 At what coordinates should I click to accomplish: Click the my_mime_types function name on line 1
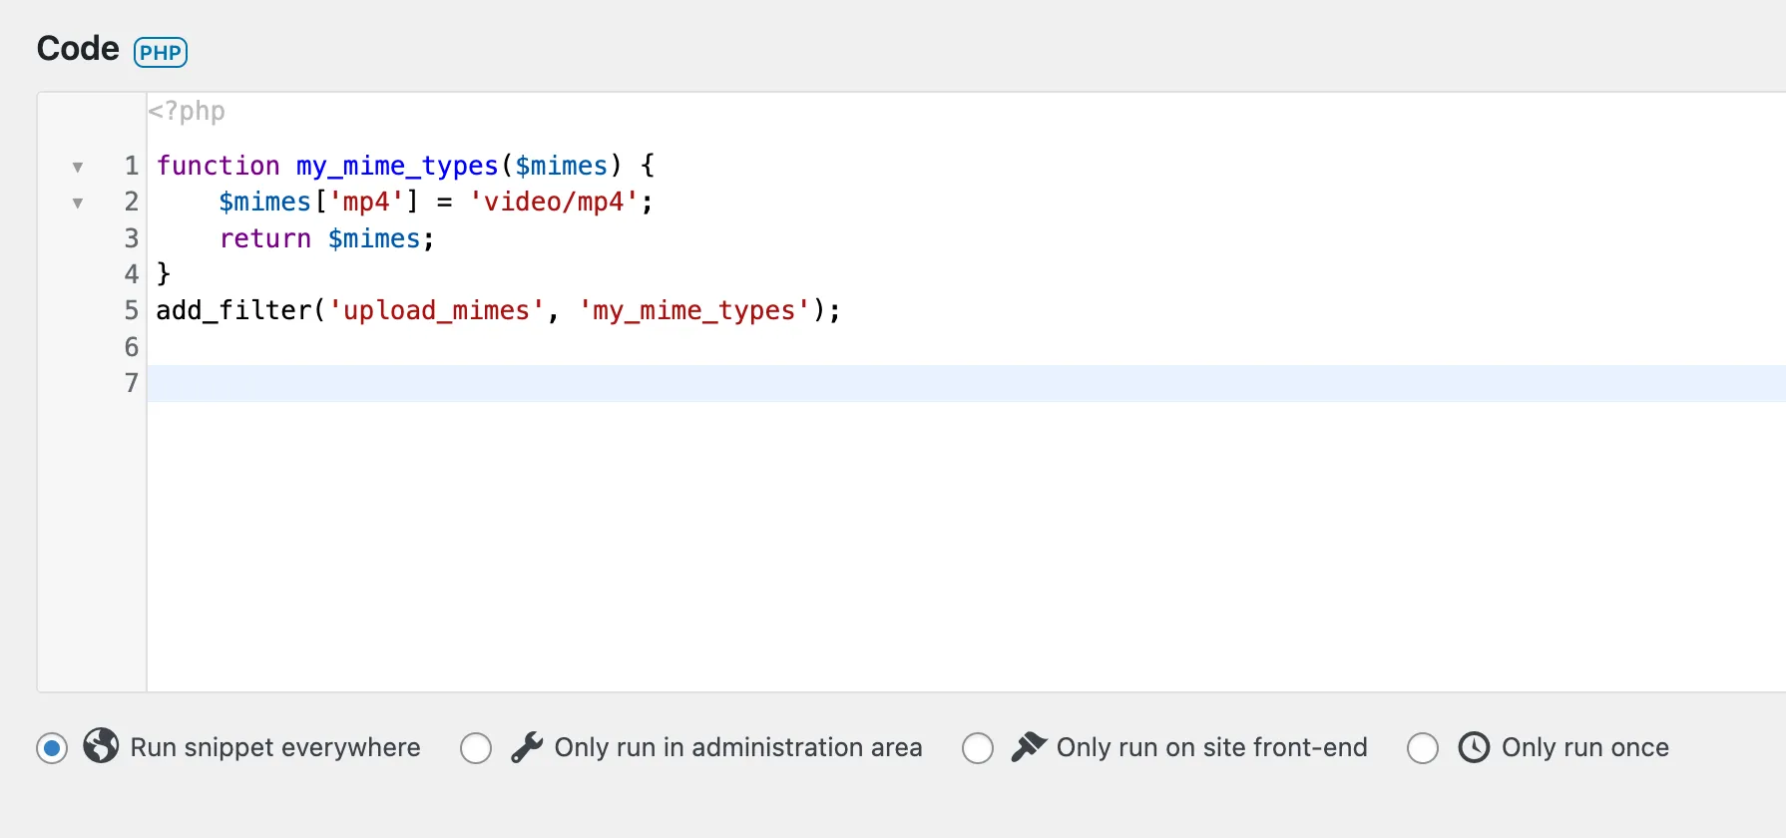tap(396, 166)
